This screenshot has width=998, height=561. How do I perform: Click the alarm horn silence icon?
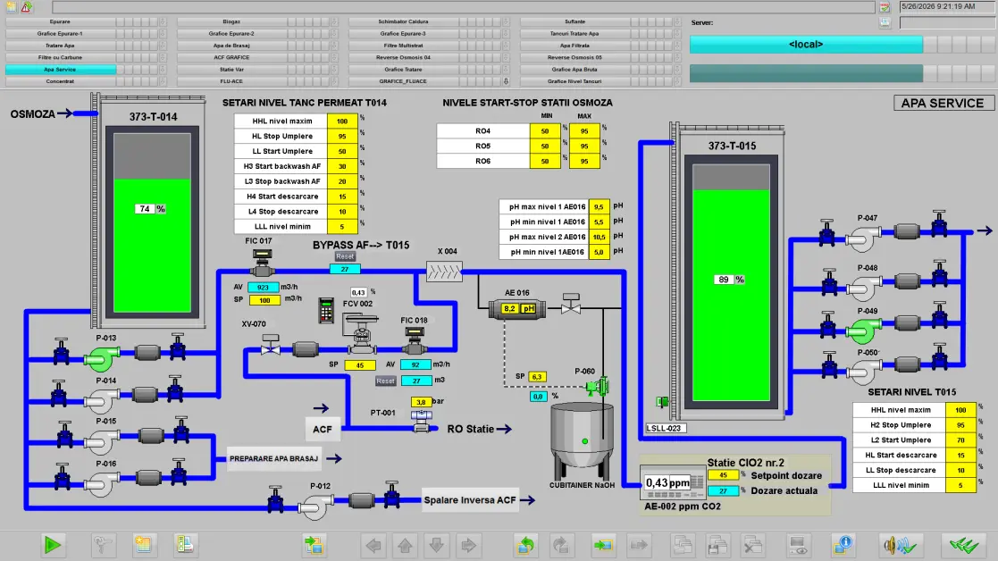tap(900, 545)
